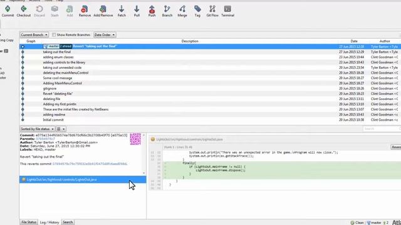Open the parent commit hash link
401x225 pixels.
pos(45,139)
